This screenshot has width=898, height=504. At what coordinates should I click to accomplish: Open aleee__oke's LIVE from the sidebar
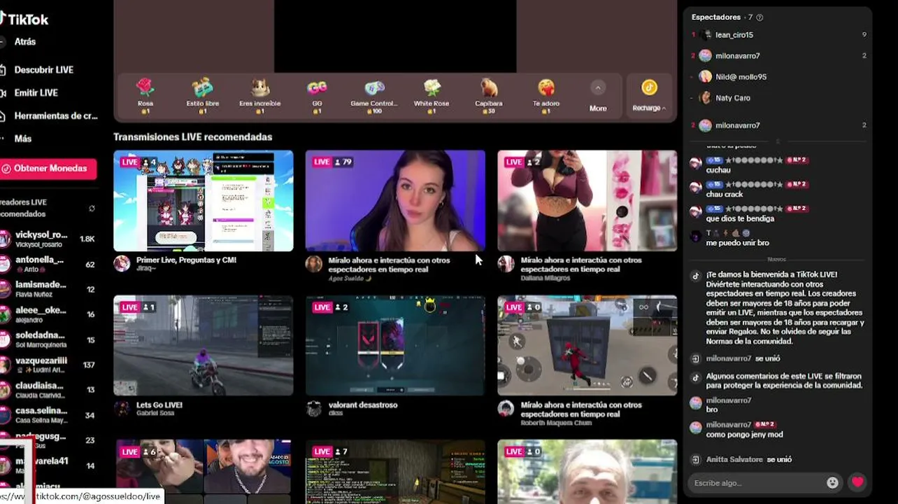click(48, 315)
